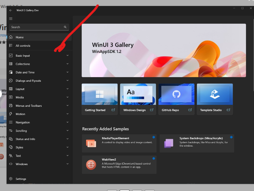Image resolution: width=254 pixels, height=191 pixels.
Task: Expand the Dialogs and Flyouts chevron
Action: [68, 81]
